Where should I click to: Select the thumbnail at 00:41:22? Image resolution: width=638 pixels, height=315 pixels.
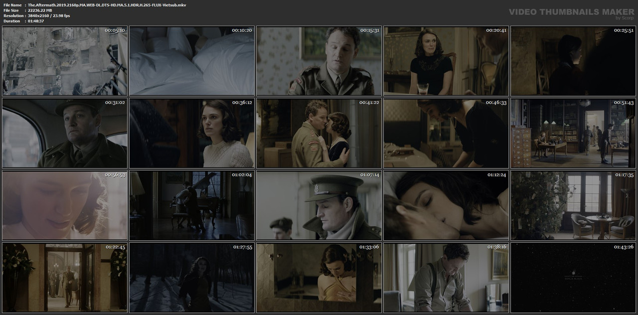point(319,133)
